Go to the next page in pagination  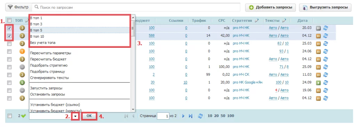[x=184, y=116]
